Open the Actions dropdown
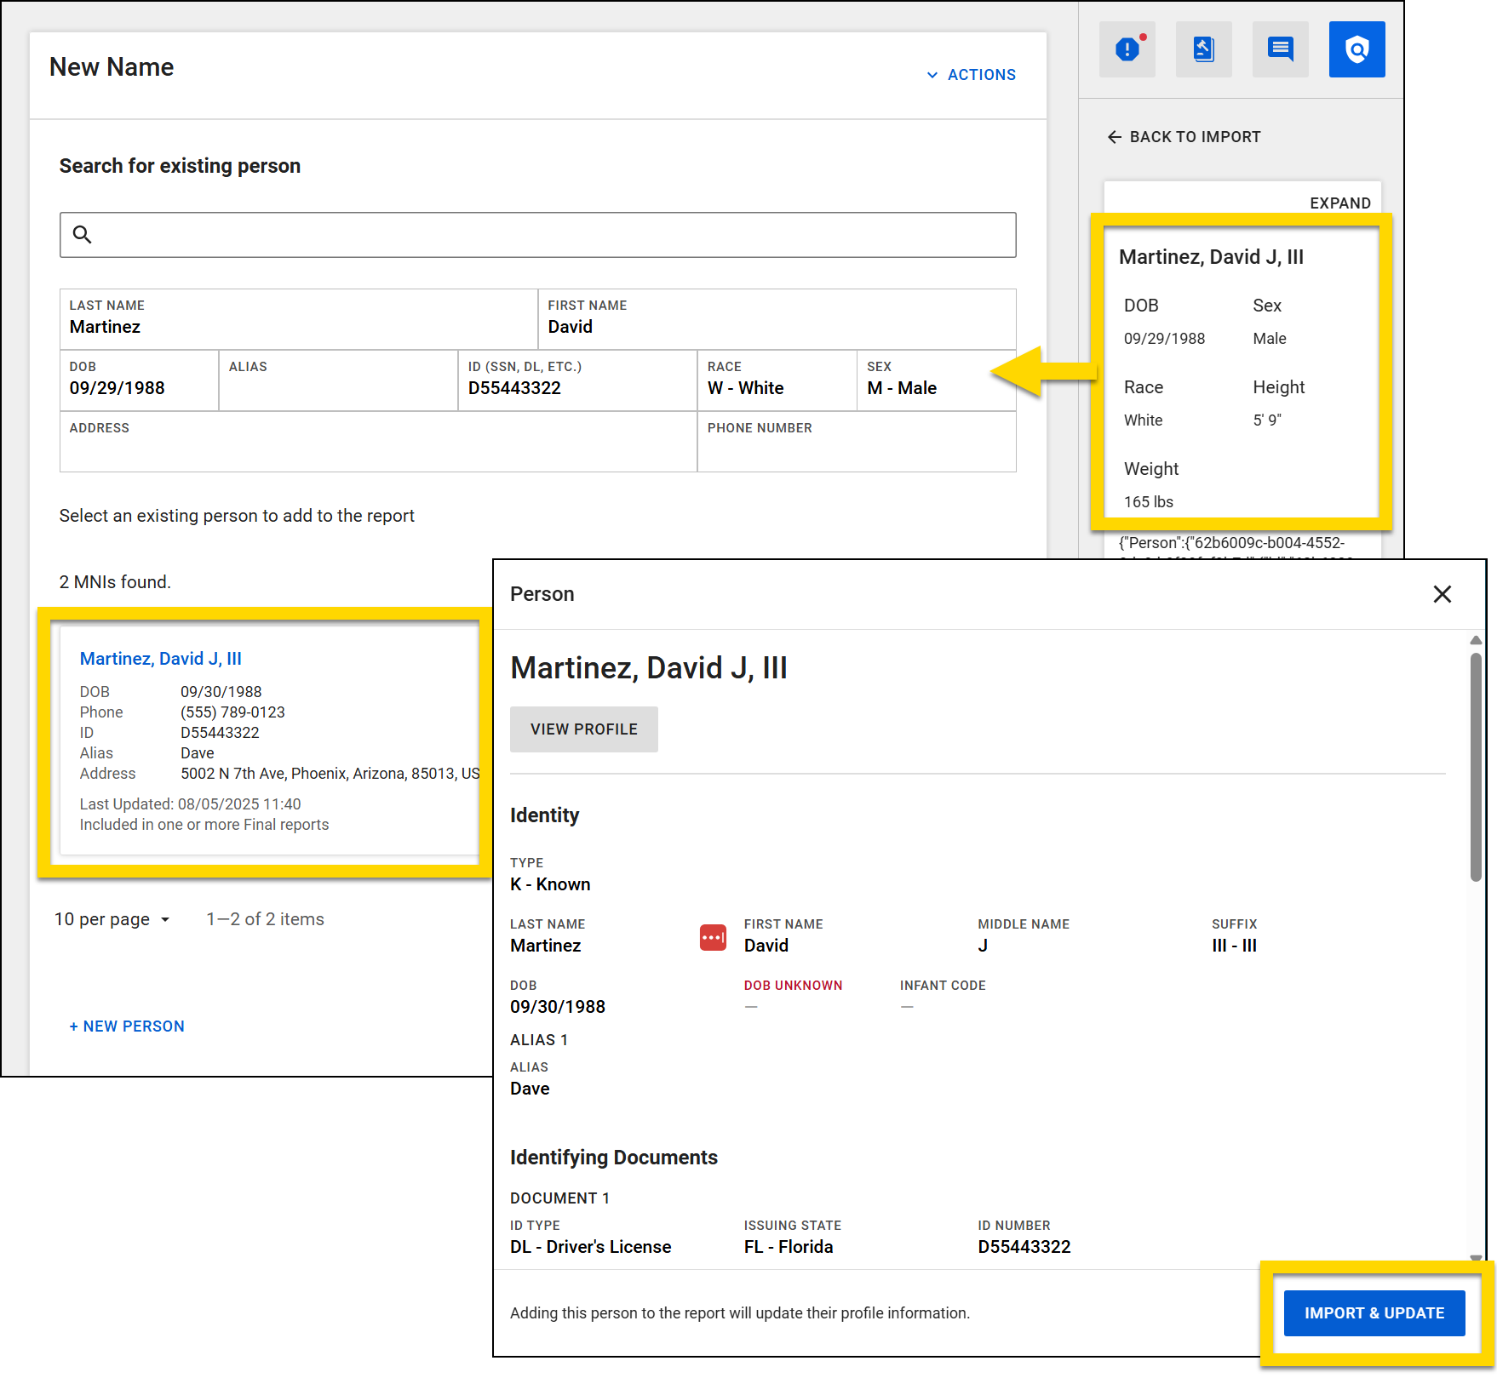This screenshot has width=1497, height=1378. click(971, 74)
